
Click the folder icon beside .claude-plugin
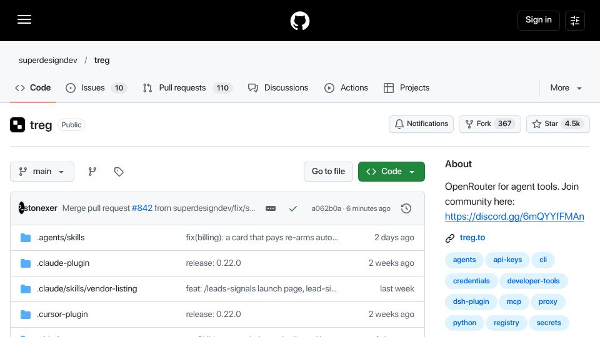[25, 263]
